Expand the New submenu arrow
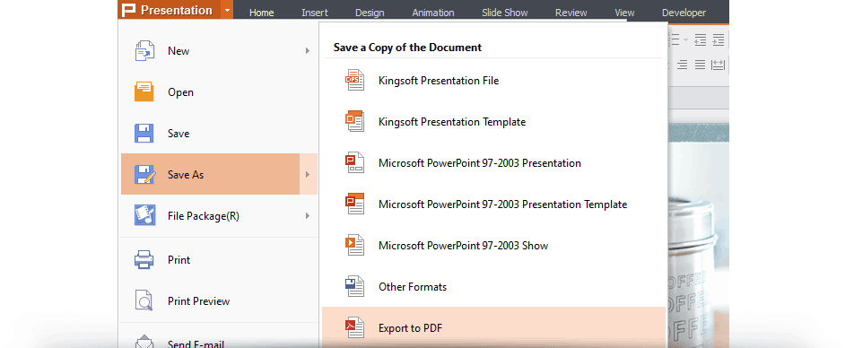845x348 pixels. pyautogui.click(x=308, y=50)
